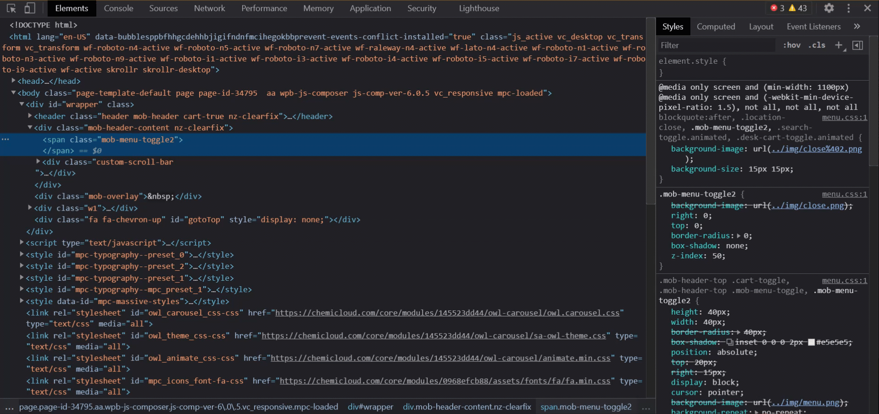Viewport: 879px width, 414px height.
Task: Toggle the device toolbar icon
Action: [x=30, y=8]
